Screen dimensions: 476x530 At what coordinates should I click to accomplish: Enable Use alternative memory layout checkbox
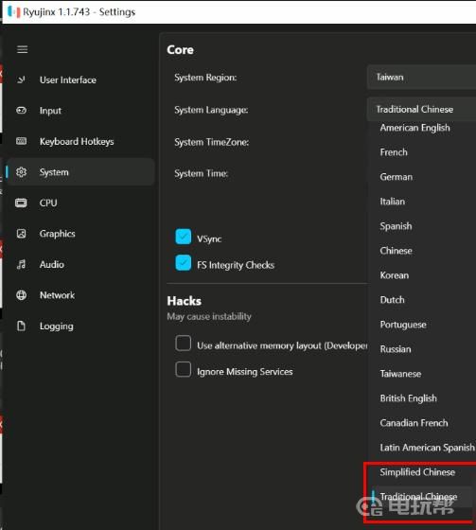point(184,343)
